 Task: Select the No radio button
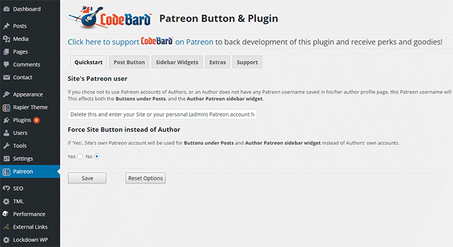point(97,156)
